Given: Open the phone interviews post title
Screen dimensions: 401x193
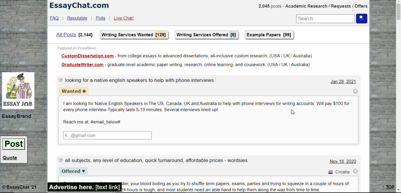Looking at the screenshot, I should pos(139,80).
